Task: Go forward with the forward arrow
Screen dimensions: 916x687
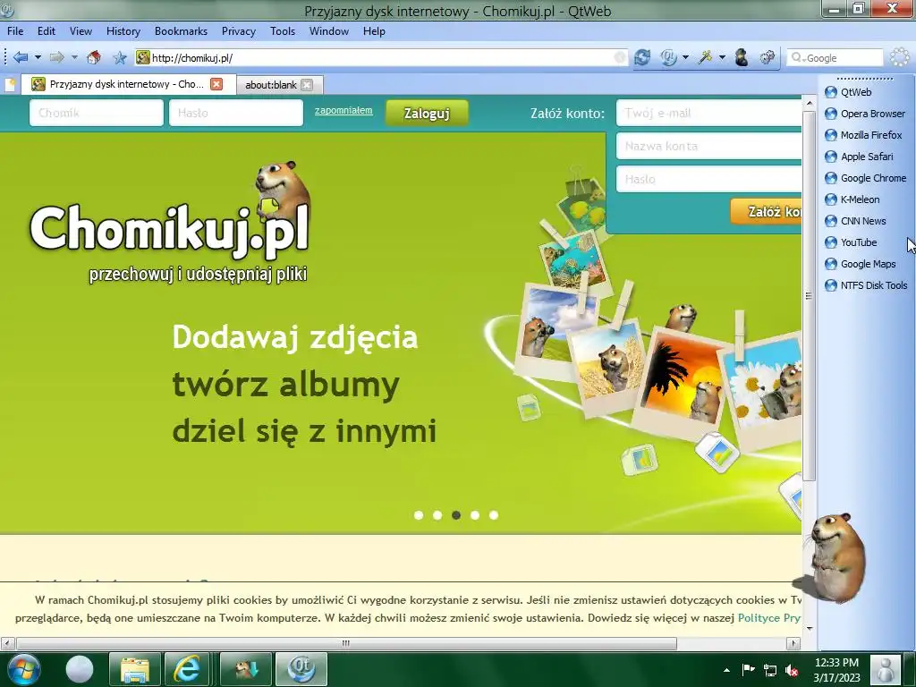Action: 57,57
